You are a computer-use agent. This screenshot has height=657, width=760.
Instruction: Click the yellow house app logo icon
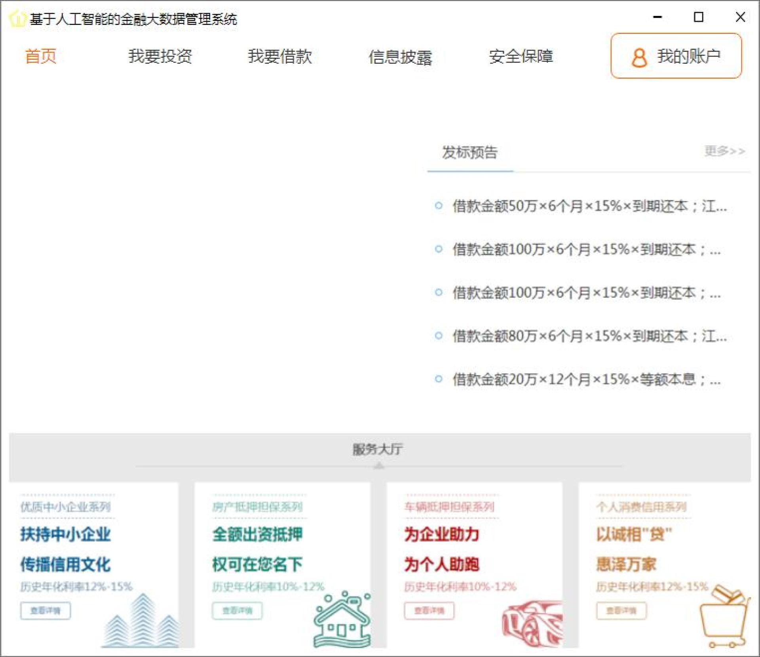(x=17, y=19)
